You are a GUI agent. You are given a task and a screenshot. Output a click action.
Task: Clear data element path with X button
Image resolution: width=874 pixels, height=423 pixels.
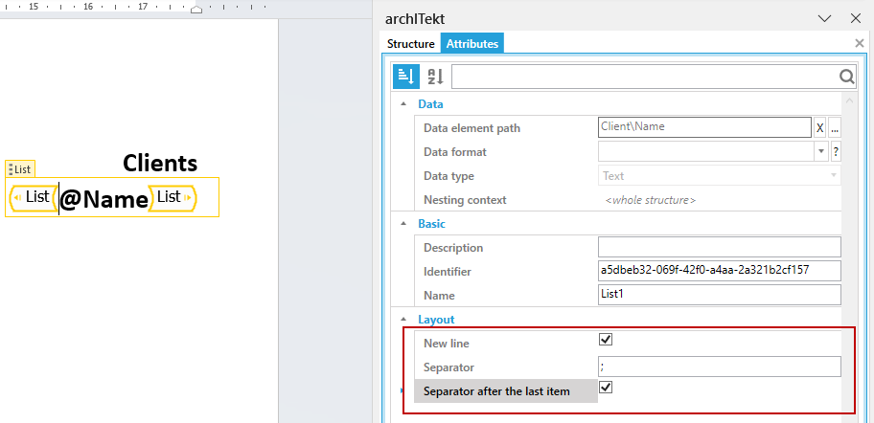click(x=819, y=127)
